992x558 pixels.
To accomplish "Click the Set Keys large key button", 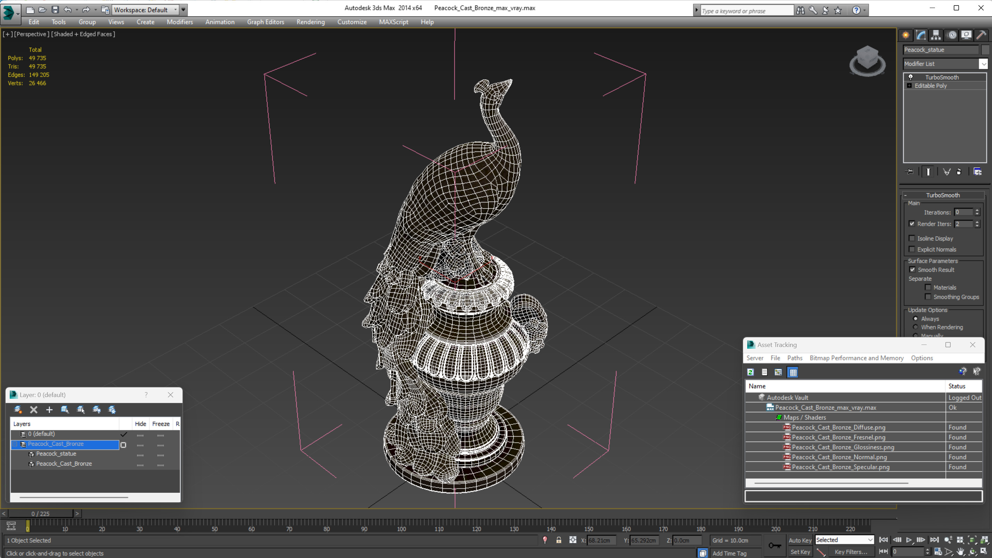I will coord(774,545).
